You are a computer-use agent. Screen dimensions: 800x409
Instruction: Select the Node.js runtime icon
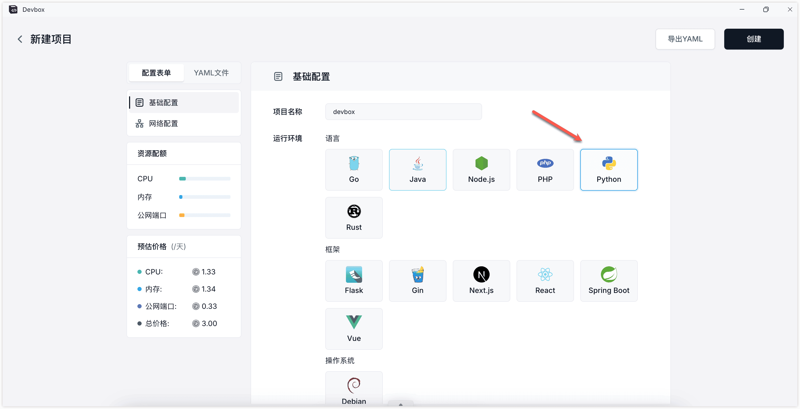coord(481,170)
